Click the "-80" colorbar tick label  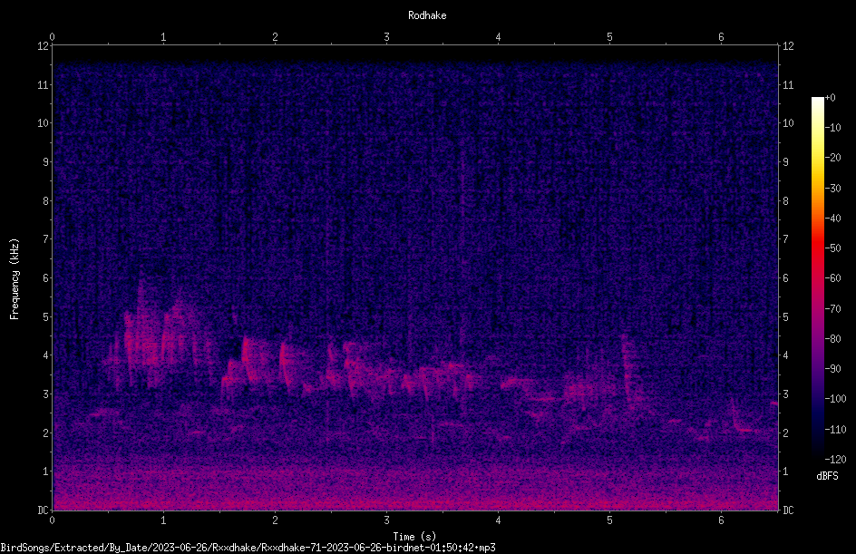click(832, 339)
